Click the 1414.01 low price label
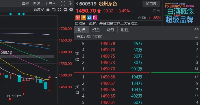This screenshot has width=200, height=105. point(12,96)
